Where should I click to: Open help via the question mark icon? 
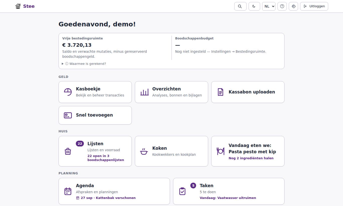pos(282,6)
